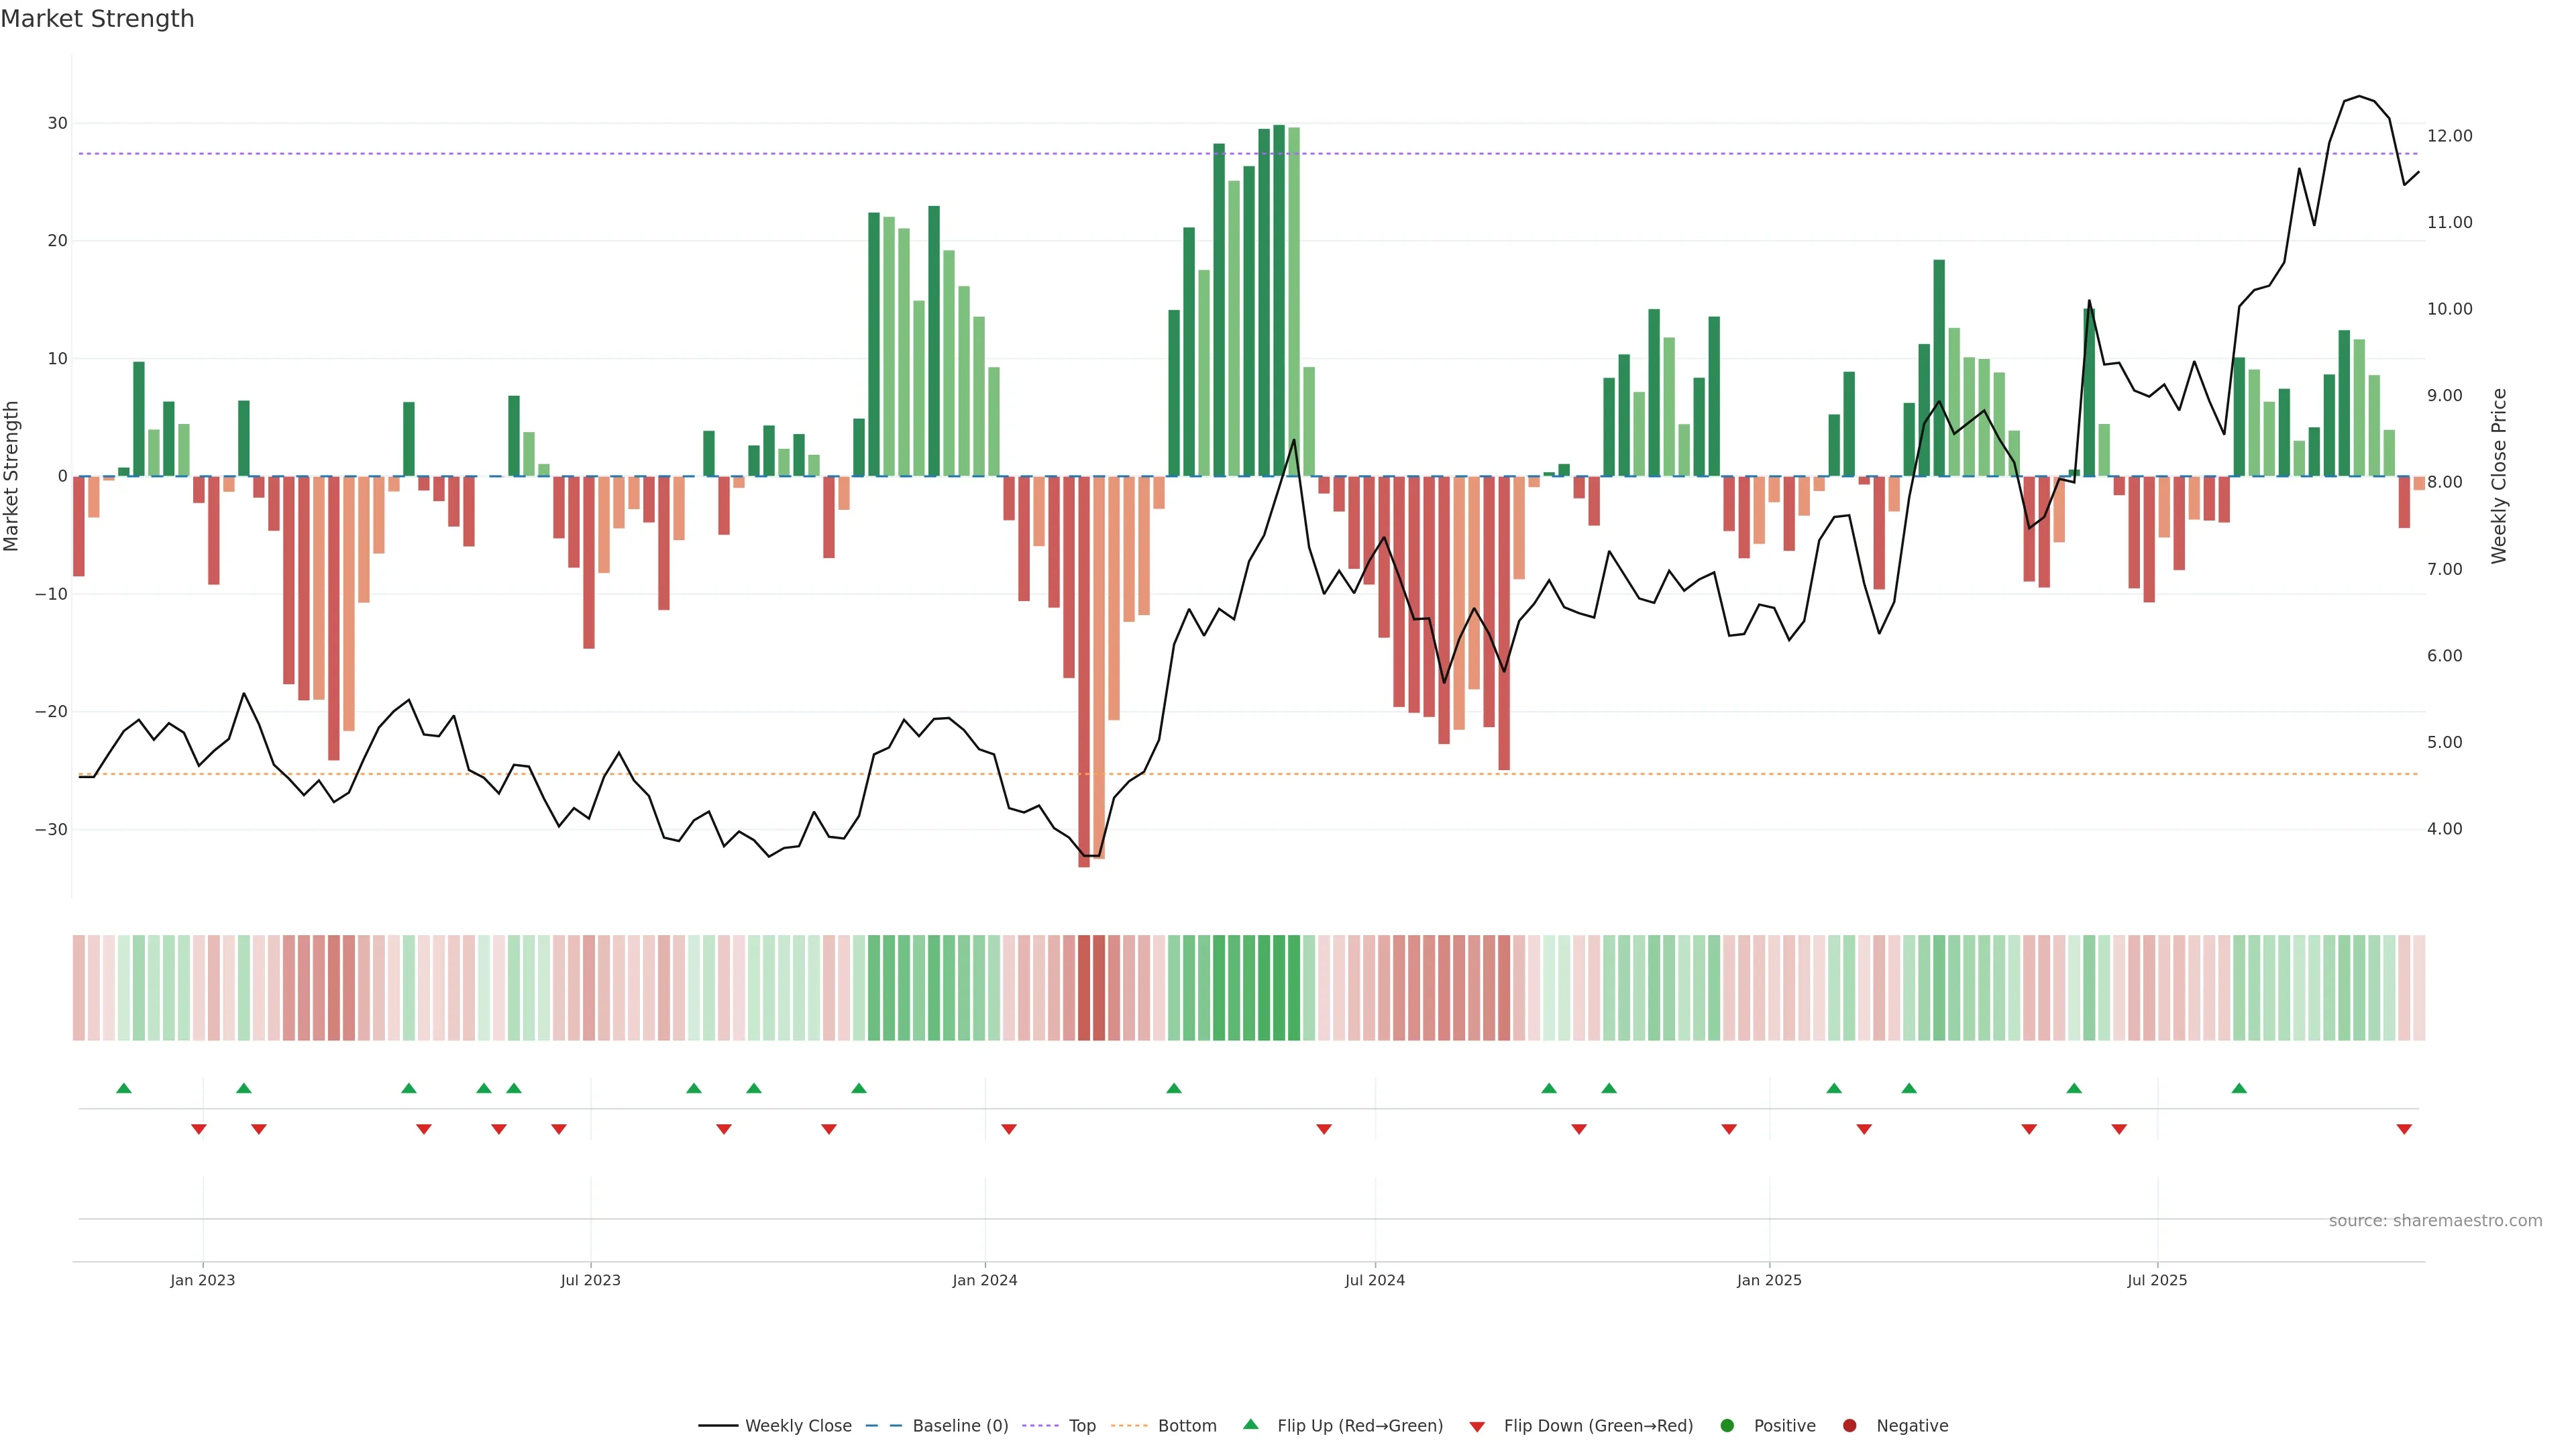Click rightmost green flip-up triangle marker
The image size is (2576, 1449).
2239,1088
